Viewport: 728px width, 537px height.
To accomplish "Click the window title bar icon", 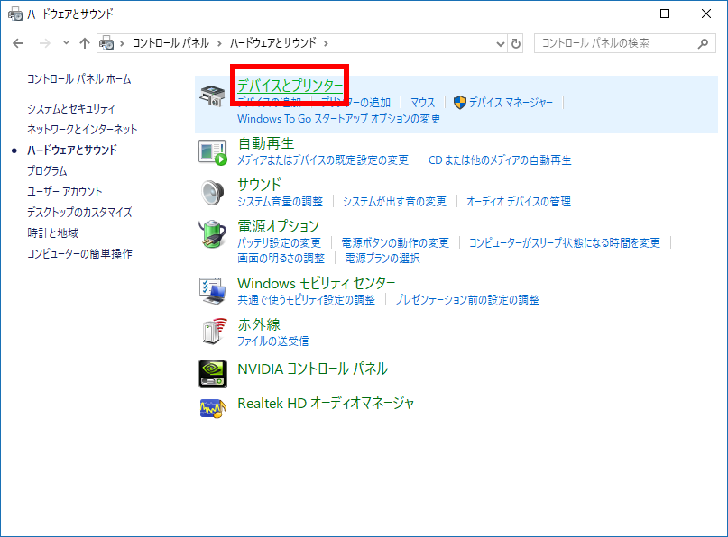I will click(15, 14).
